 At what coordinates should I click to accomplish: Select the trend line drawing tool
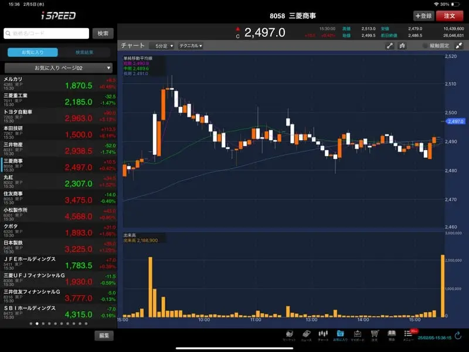[390, 46]
